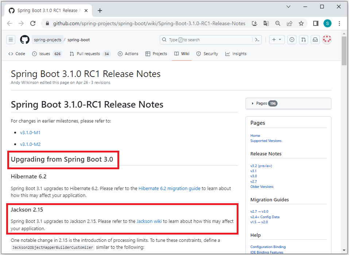Open the Actions tab

point(128,54)
